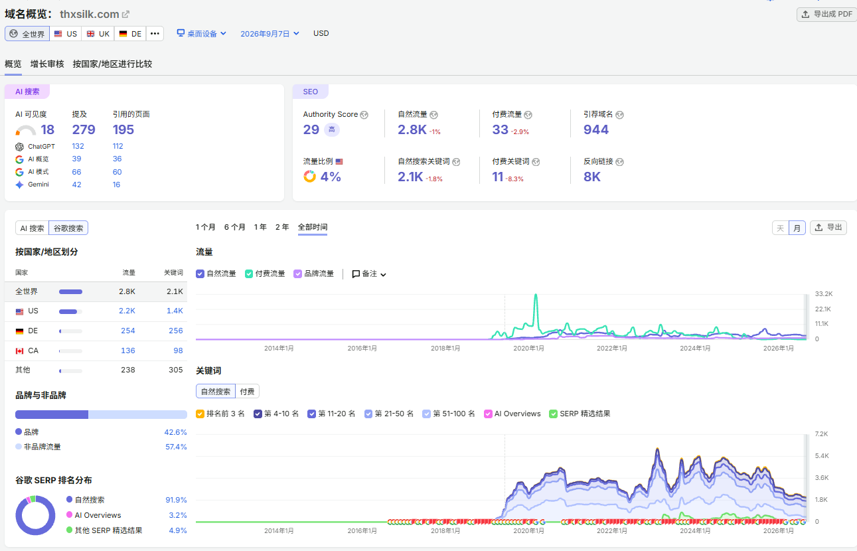
Task: Switch to 按国家/地区进行比较 tab
Action: [x=112, y=64]
